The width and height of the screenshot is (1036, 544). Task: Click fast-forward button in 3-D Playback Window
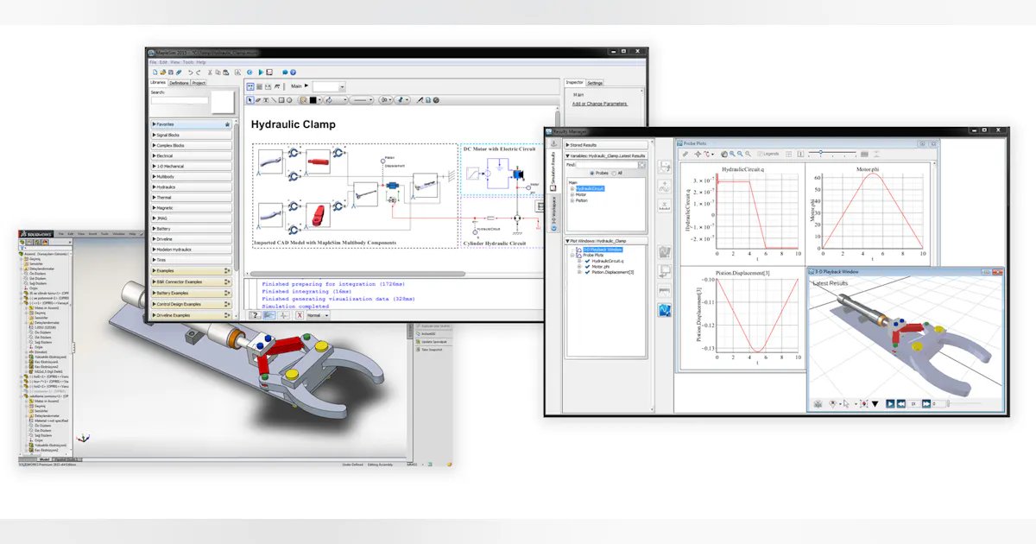tap(926, 403)
